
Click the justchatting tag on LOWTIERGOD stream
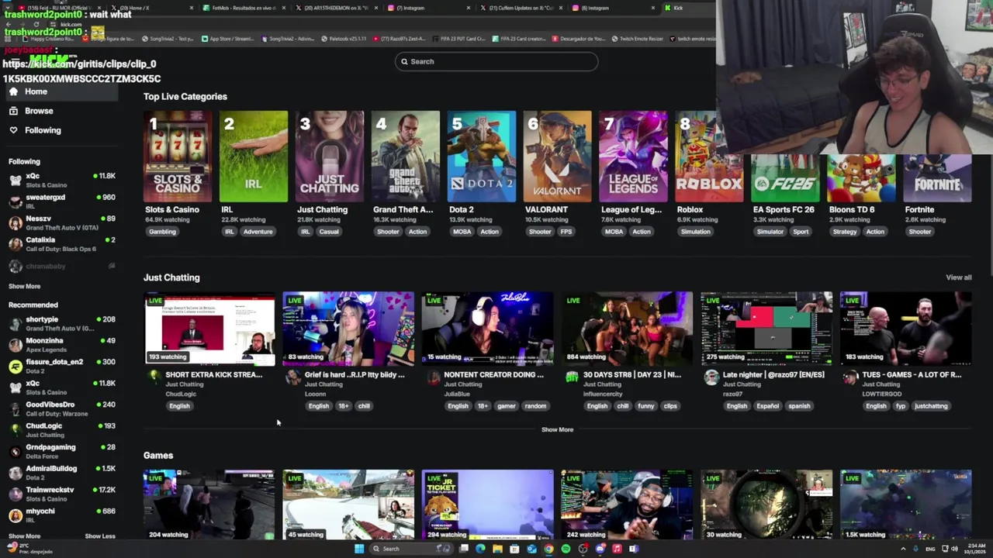[931, 406]
